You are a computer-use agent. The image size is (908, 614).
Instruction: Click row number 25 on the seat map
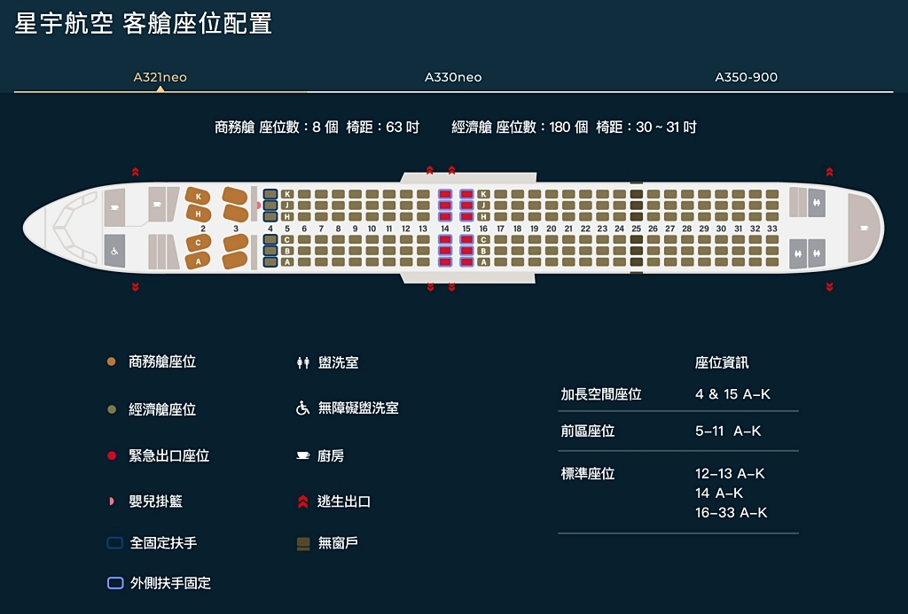[x=636, y=229]
